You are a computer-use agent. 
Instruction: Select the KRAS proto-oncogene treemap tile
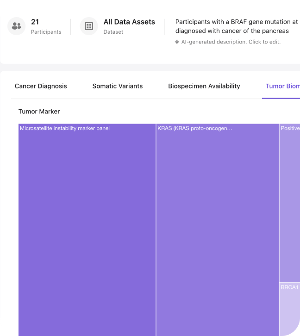click(218, 230)
